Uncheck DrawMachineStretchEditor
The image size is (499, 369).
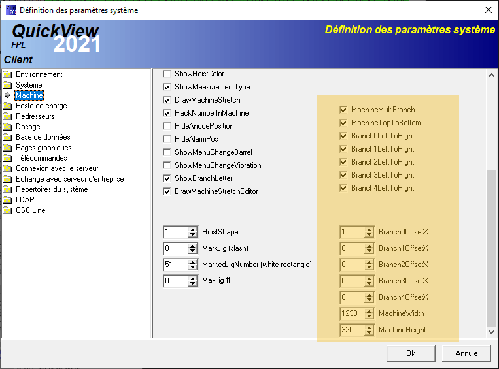[x=167, y=191]
